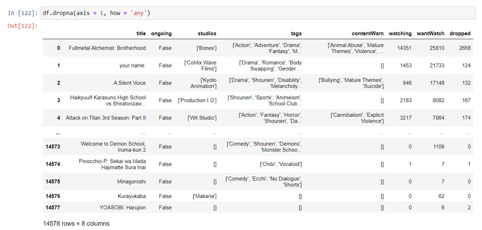Click tags cell with 'Demons', 'Monster Schoo...'
Screen dimensions: 482x230
[264, 147]
